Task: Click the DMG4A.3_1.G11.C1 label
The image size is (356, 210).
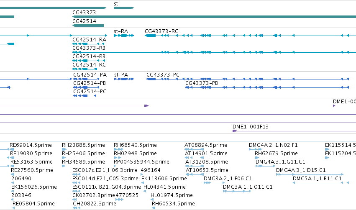Action: pyautogui.click(x=280, y=162)
